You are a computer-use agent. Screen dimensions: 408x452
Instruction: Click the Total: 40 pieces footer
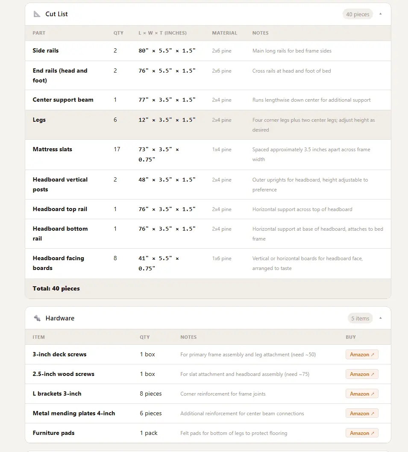(x=56, y=288)
